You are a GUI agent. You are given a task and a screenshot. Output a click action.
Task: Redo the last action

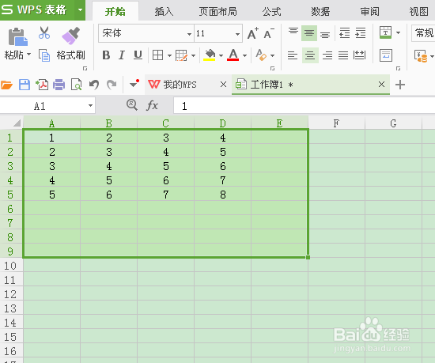tap(112, 85)
